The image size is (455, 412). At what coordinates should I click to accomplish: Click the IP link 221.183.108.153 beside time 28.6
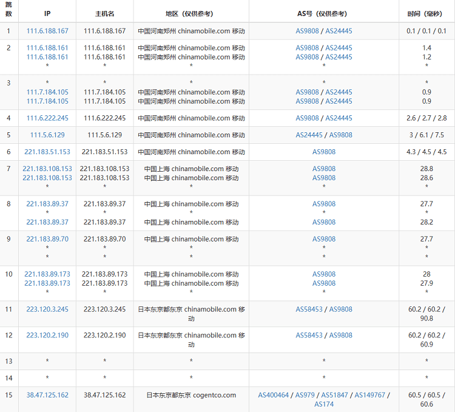click(47, 178)
